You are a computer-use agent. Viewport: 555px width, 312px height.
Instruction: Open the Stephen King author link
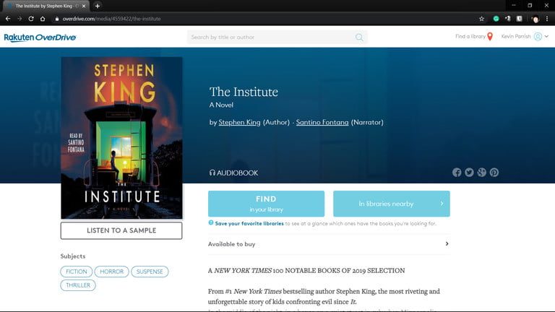coord(239,122)
